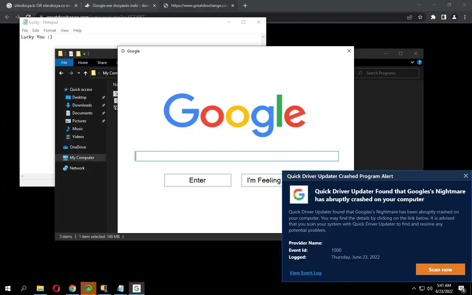Show hidden tray icons chevron
472x295 pixels.
(414, 288)
